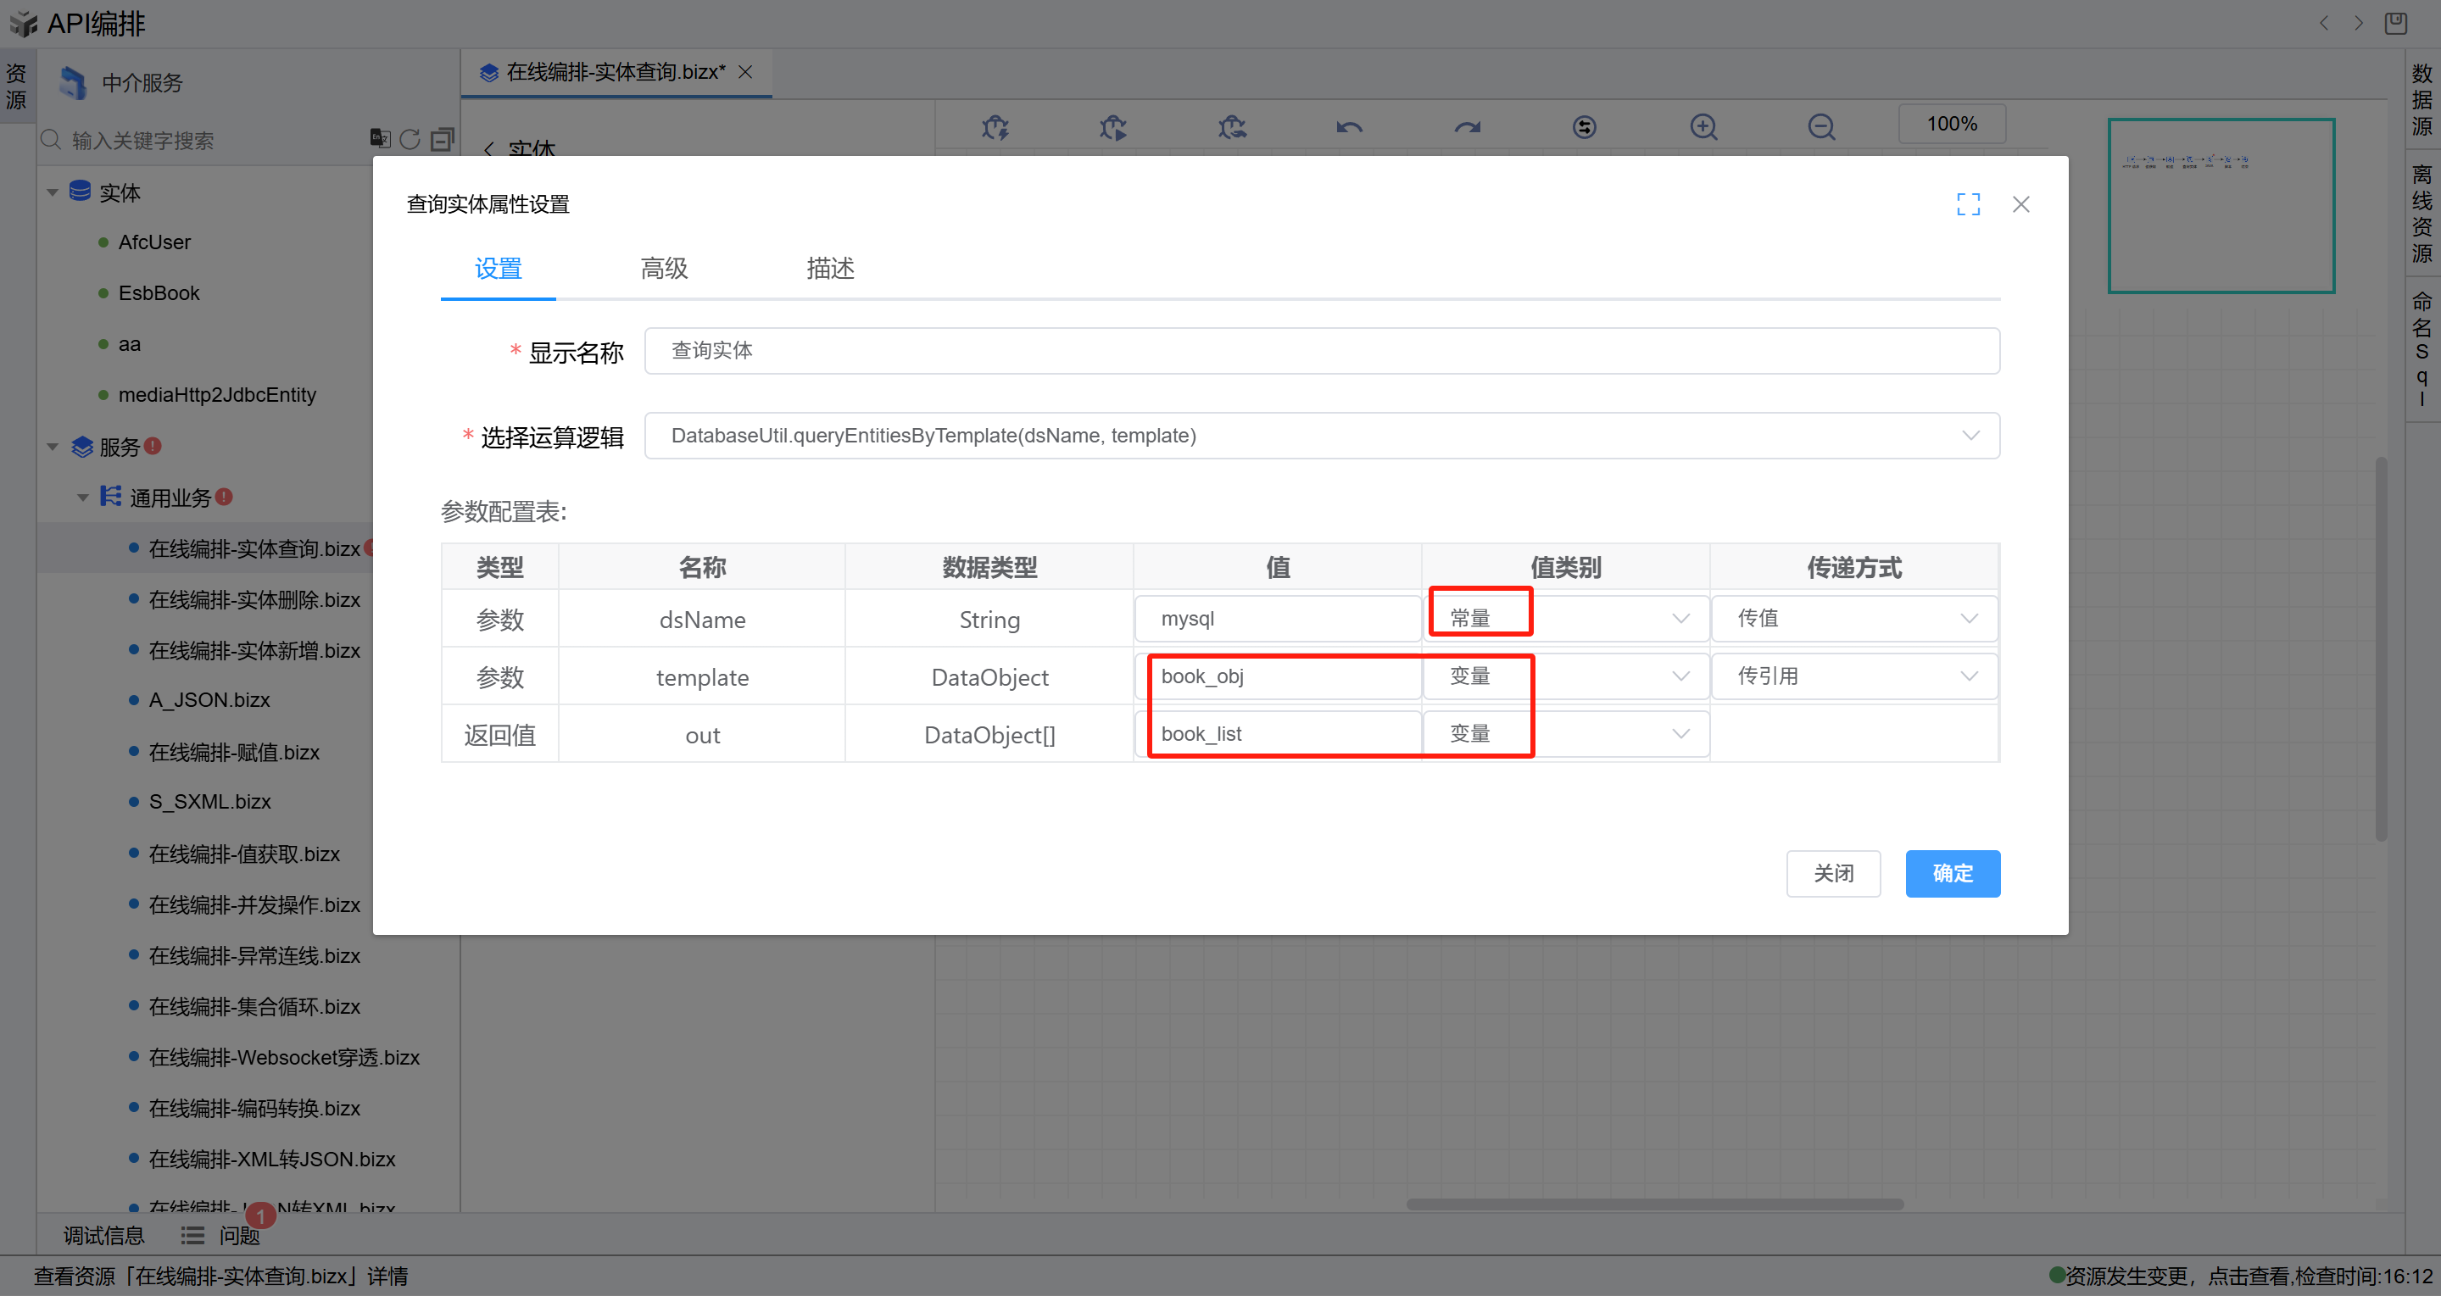2441x1296 pixels.
Task: Click the save icon at the top right
Action: point(2394,23)
